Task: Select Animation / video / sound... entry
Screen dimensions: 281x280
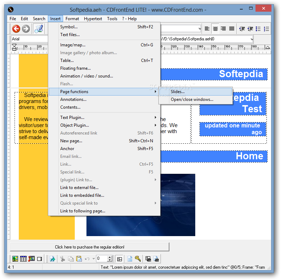Action: click(104, 76)
